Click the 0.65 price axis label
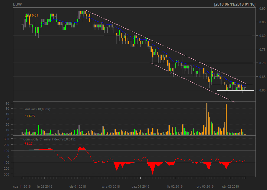Viewport: 267px width, 190px height. [x=262, y=77]
